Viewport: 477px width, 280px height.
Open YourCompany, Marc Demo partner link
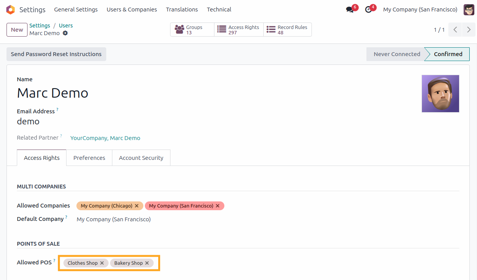click(x=105, y=138)
